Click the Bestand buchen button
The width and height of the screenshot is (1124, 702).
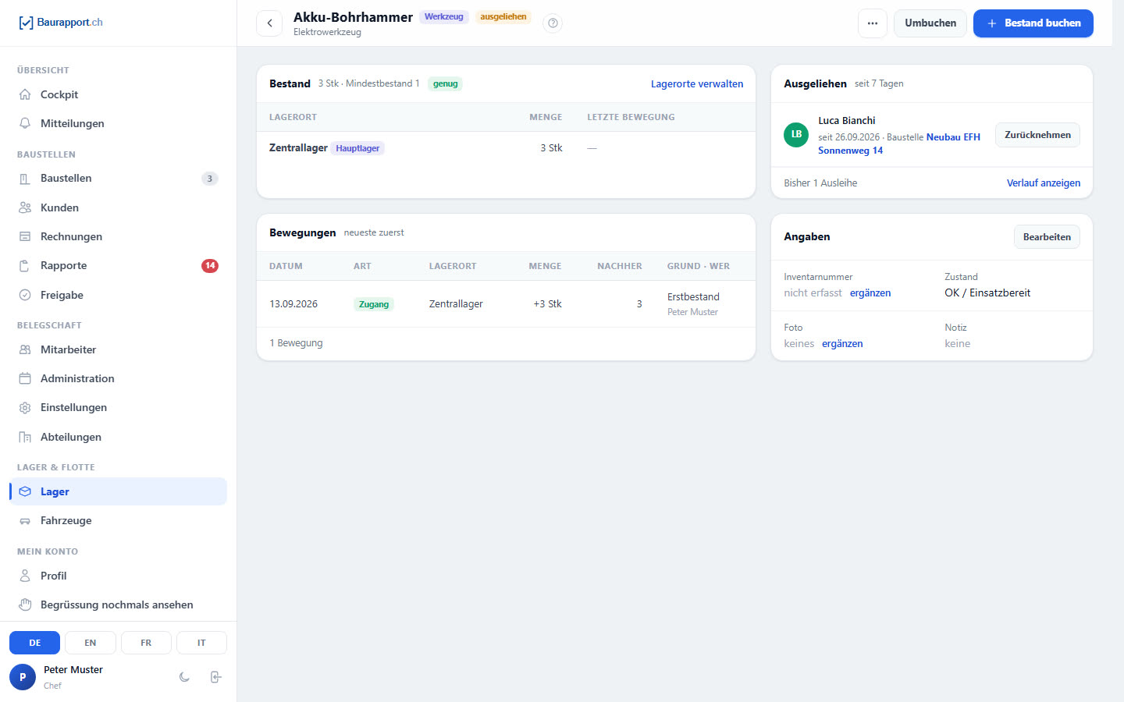coord(1033,23)
